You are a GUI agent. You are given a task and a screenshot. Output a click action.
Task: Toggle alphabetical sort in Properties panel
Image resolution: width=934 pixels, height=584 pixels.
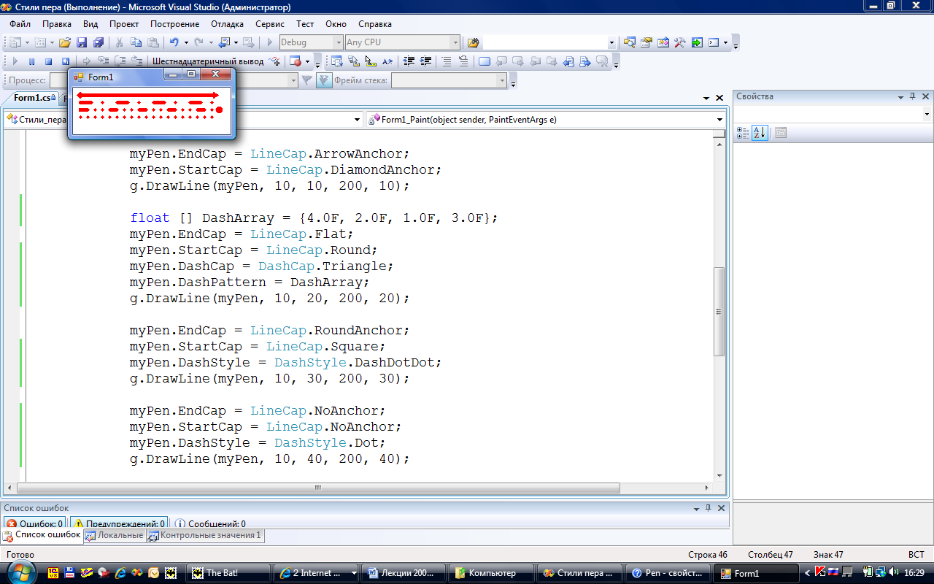(760, 132)
